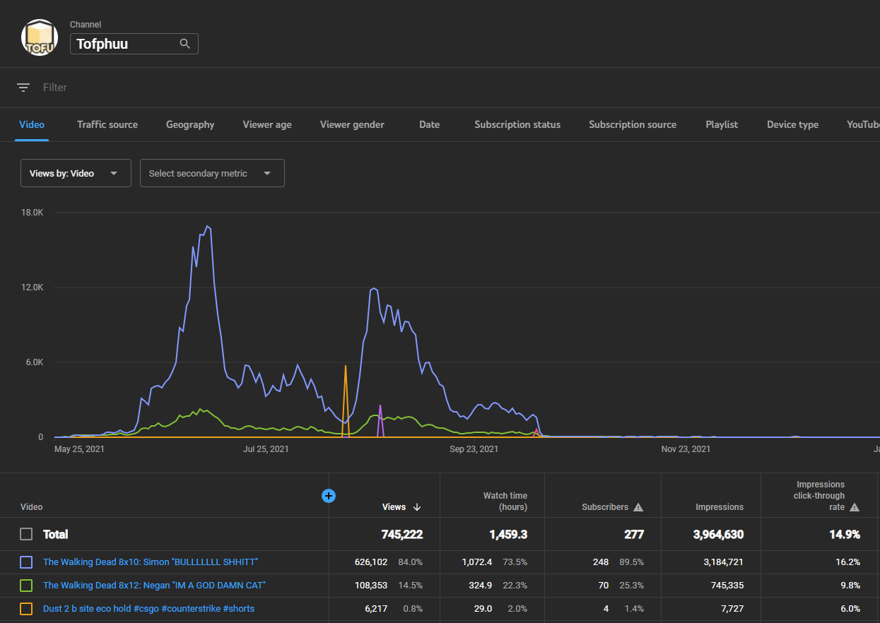The width and height of the screenshot is (880, 623).
Task: Open Dust 2 b site eco hold link
Action: click(x=148, y=609)
